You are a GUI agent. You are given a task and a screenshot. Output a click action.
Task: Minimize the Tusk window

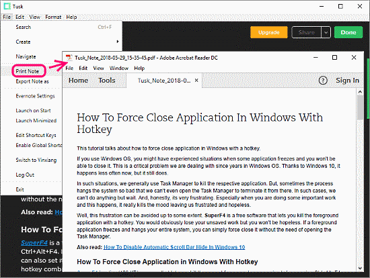tap(322, 6)
